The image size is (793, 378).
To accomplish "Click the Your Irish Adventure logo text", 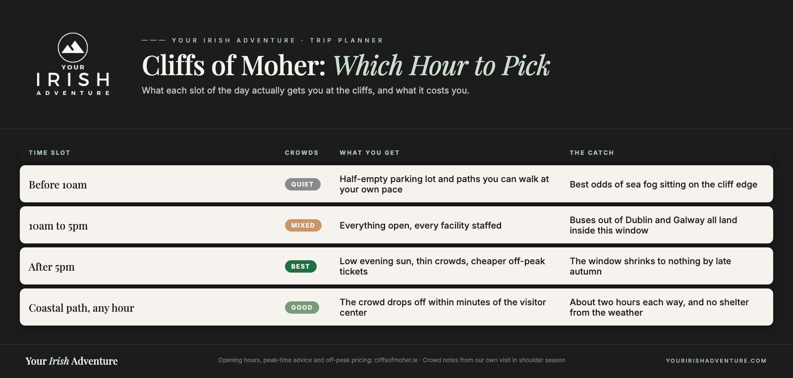I will pyautogui.click(x=73, y=80).
